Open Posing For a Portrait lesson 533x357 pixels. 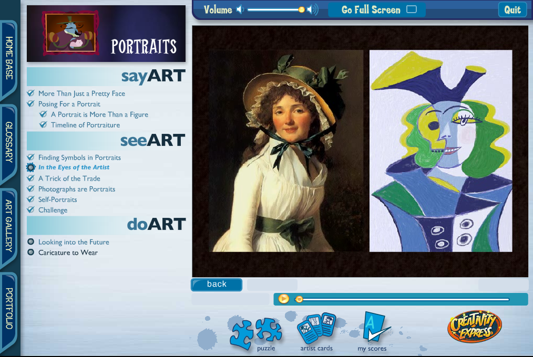click(x=69, y=104)
